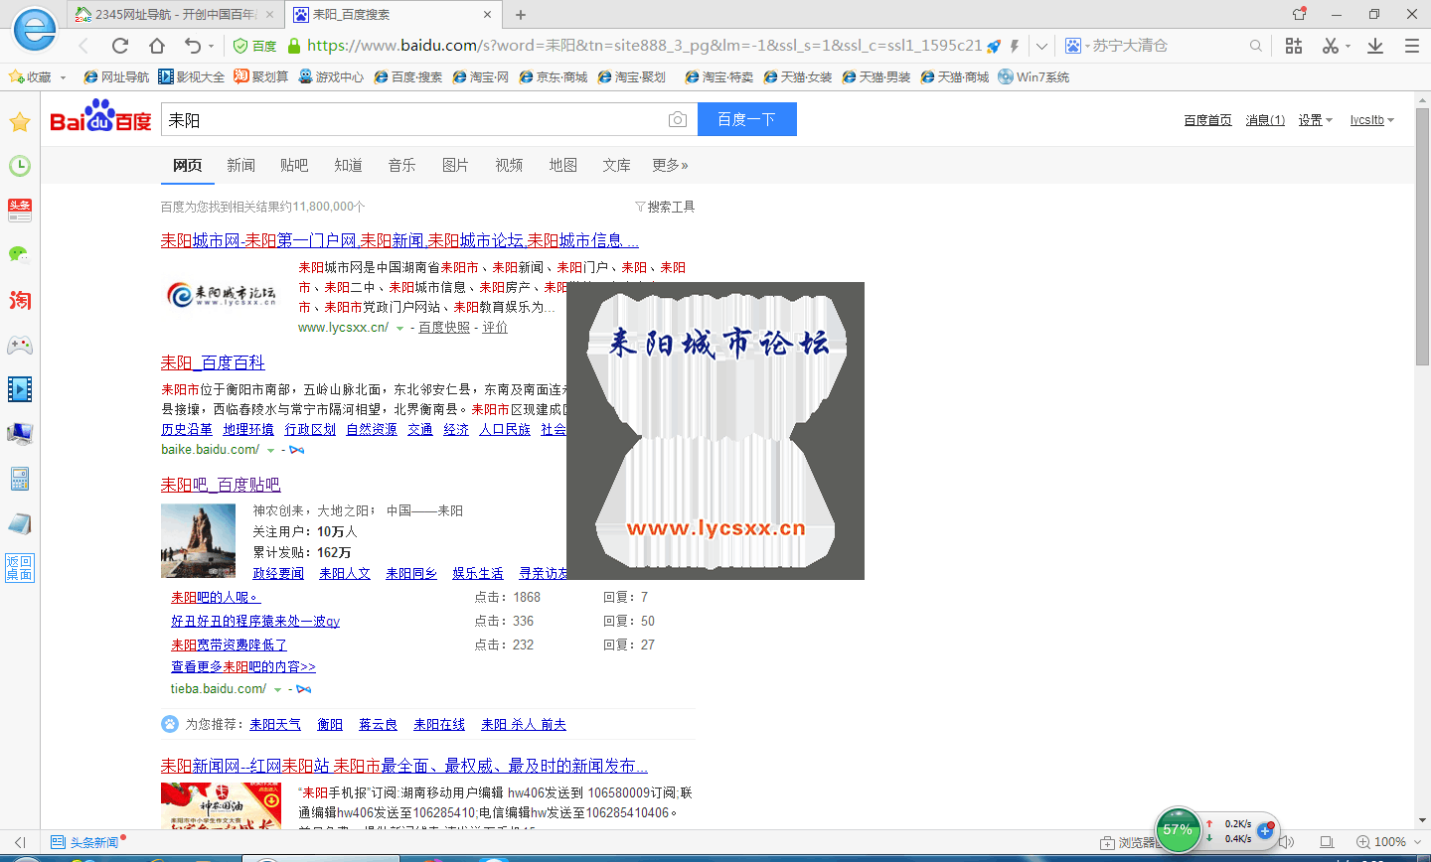Open a new browser tab

(x=521, y=15)
